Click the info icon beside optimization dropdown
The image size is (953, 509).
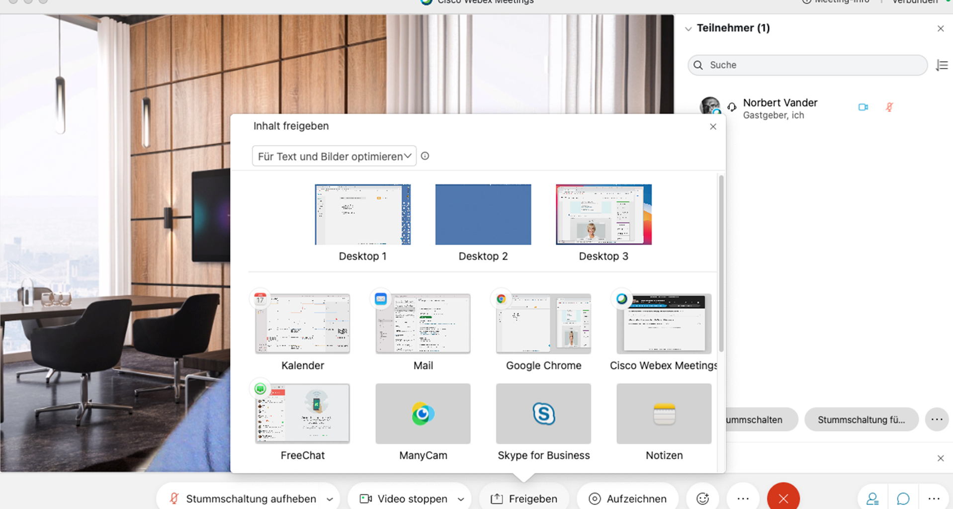425,156
